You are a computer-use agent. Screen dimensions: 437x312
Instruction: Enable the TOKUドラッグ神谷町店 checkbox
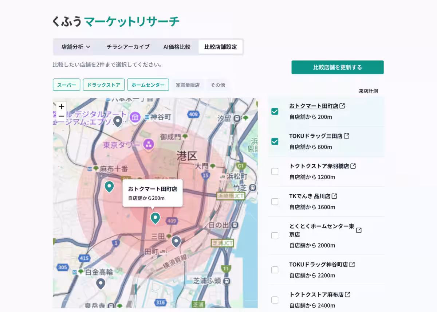[275, 269]
